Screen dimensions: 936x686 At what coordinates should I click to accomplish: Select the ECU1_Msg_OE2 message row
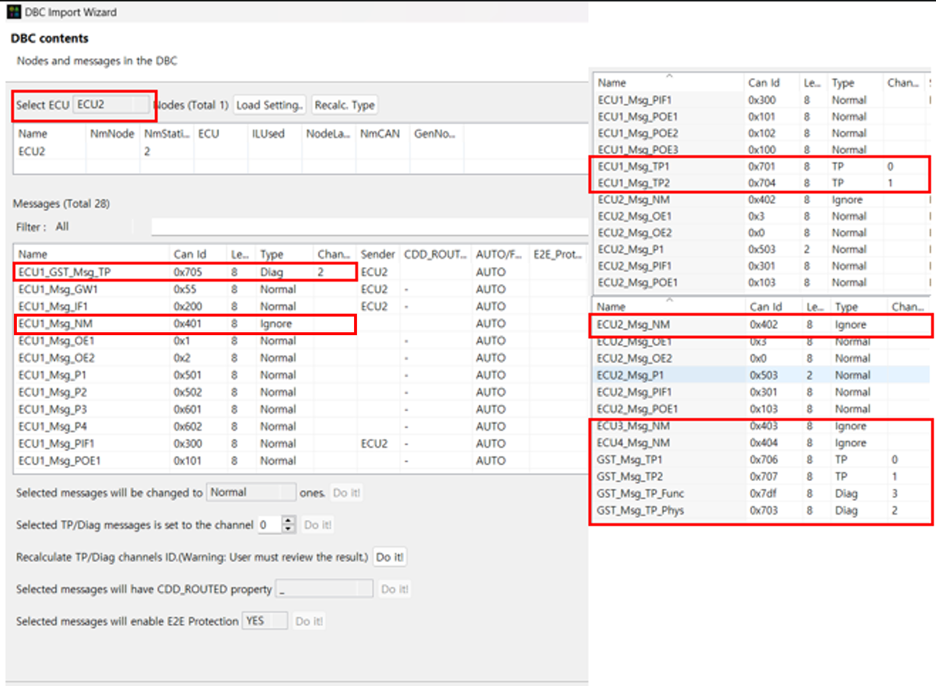point(301,358)
